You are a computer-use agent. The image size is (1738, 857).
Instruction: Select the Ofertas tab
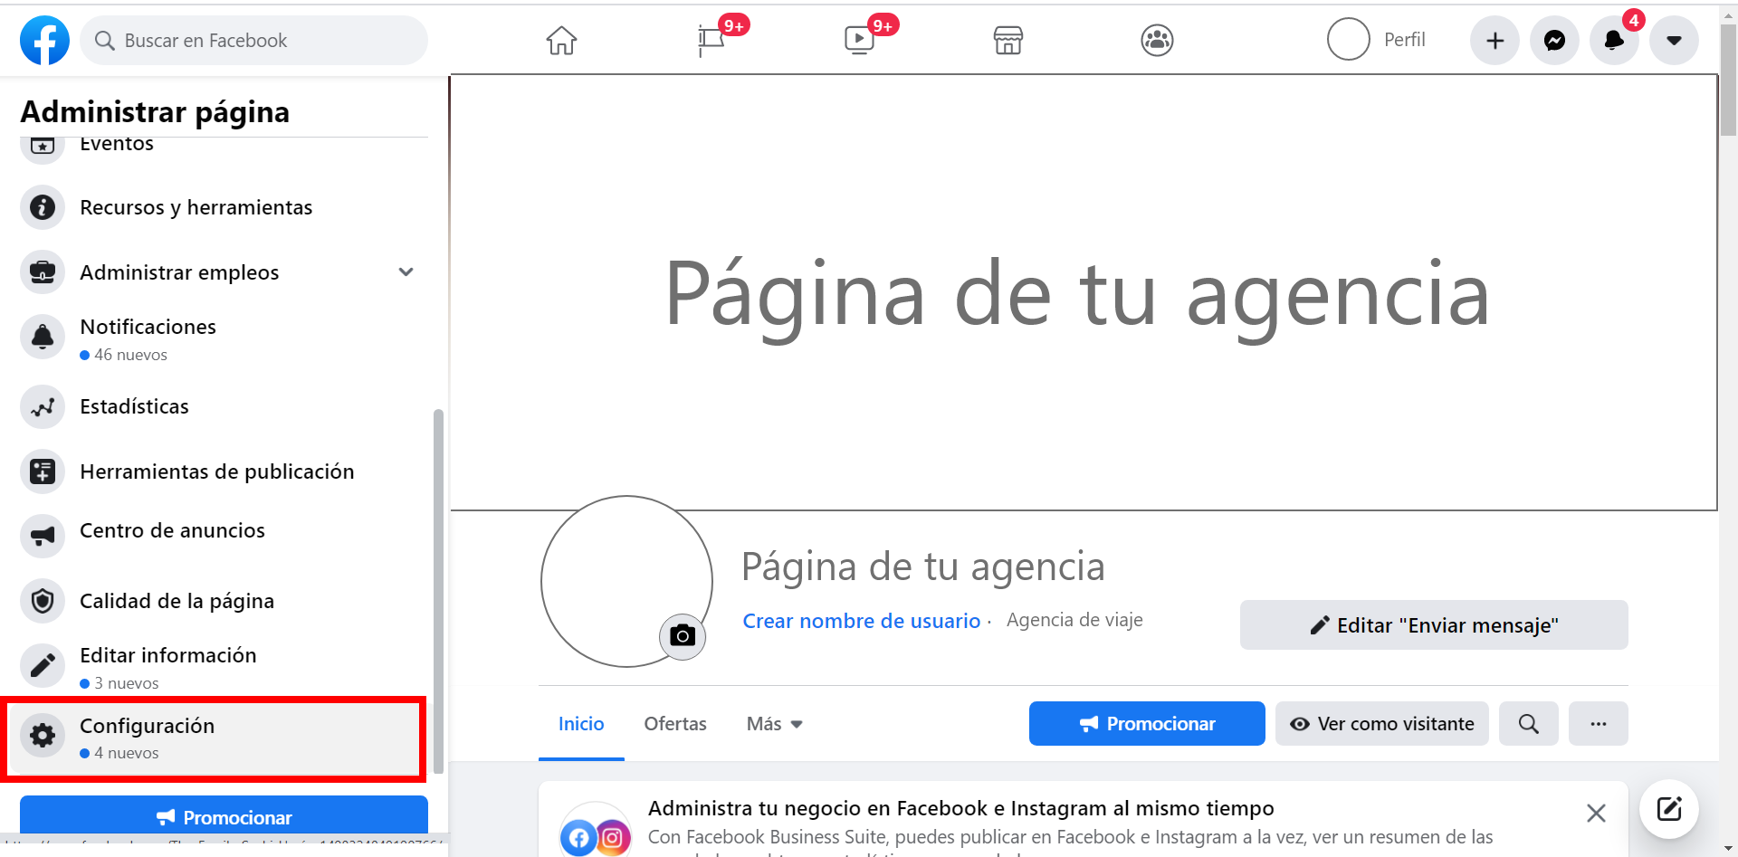[675, 724]
